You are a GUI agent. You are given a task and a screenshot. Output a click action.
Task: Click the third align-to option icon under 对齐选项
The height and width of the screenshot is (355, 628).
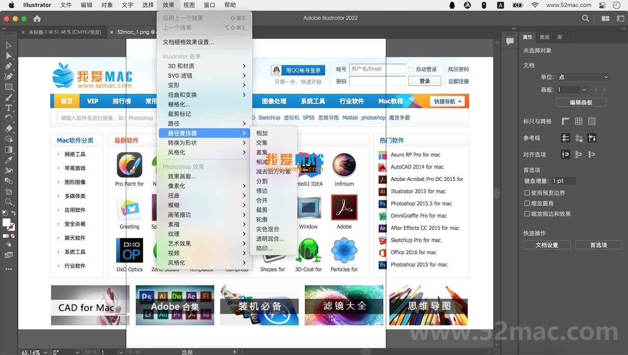pyautogui.click(x=592, y=154)
